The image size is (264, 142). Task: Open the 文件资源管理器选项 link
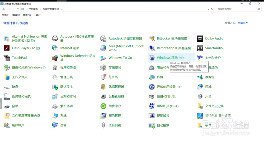[26, 116]
